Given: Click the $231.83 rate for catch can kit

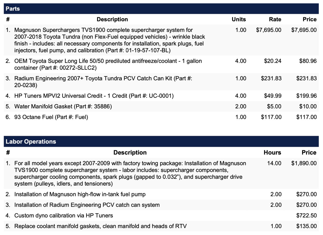Looking at the screenshot, I should [x=271, y=78].
